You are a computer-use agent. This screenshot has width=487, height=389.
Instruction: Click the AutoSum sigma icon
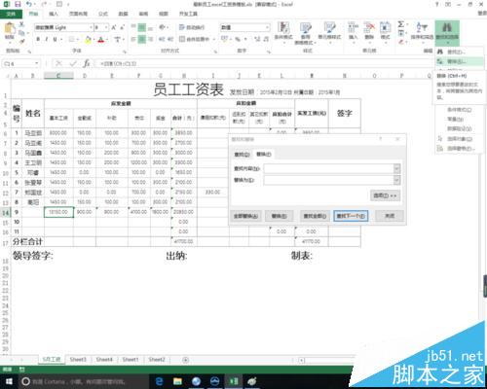(x=401, y=24)
